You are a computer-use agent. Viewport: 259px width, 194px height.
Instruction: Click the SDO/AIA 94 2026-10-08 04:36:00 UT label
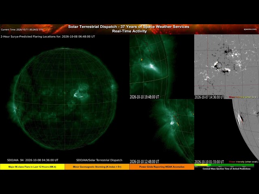pos(33,160)
